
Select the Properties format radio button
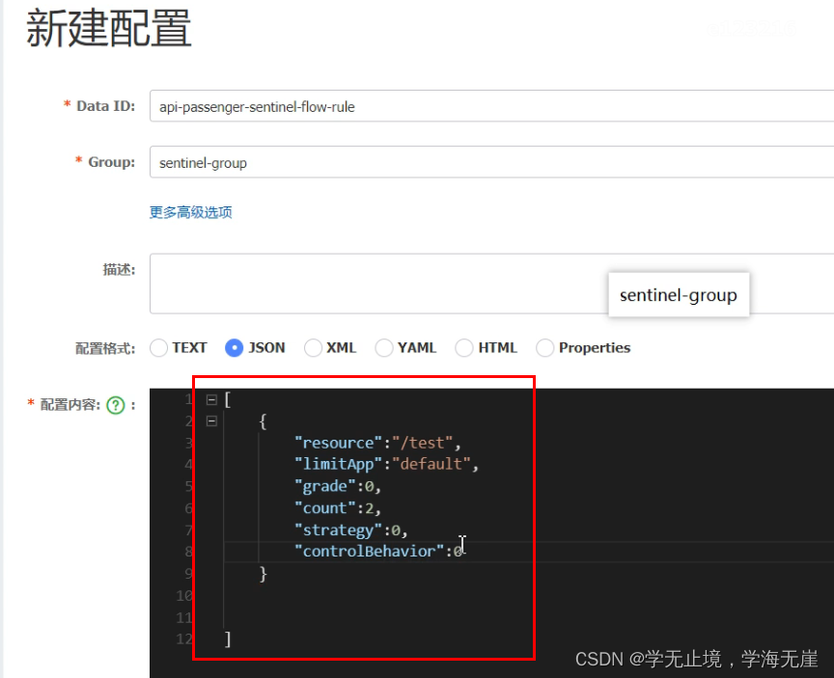tap(544, 347)
